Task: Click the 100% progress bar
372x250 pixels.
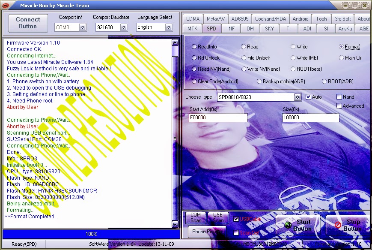Action: [91, 234]
